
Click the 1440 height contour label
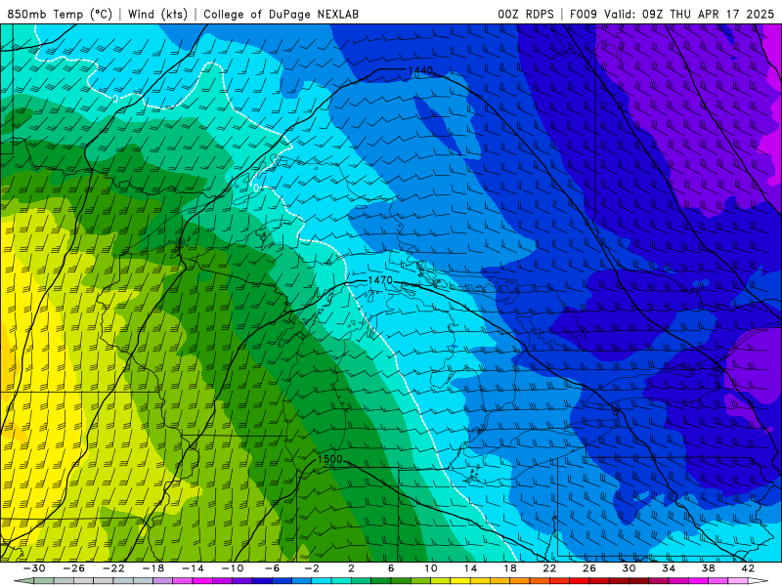(x=420, y=70)
